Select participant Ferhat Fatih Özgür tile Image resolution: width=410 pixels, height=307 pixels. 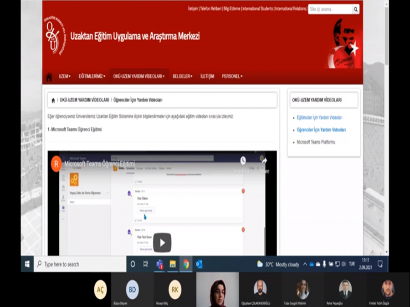(388, 290)
